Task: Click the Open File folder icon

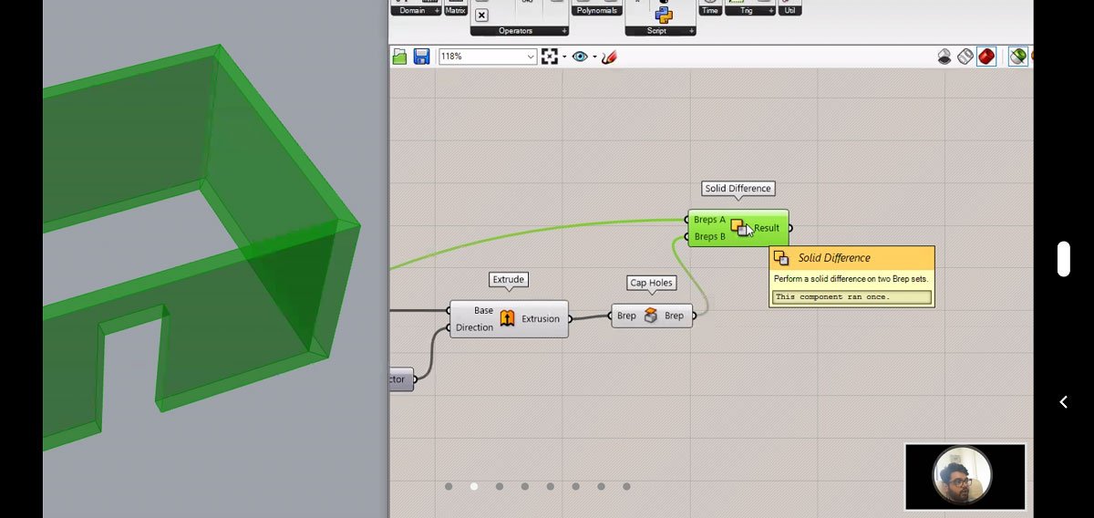Action: [399, 57]
